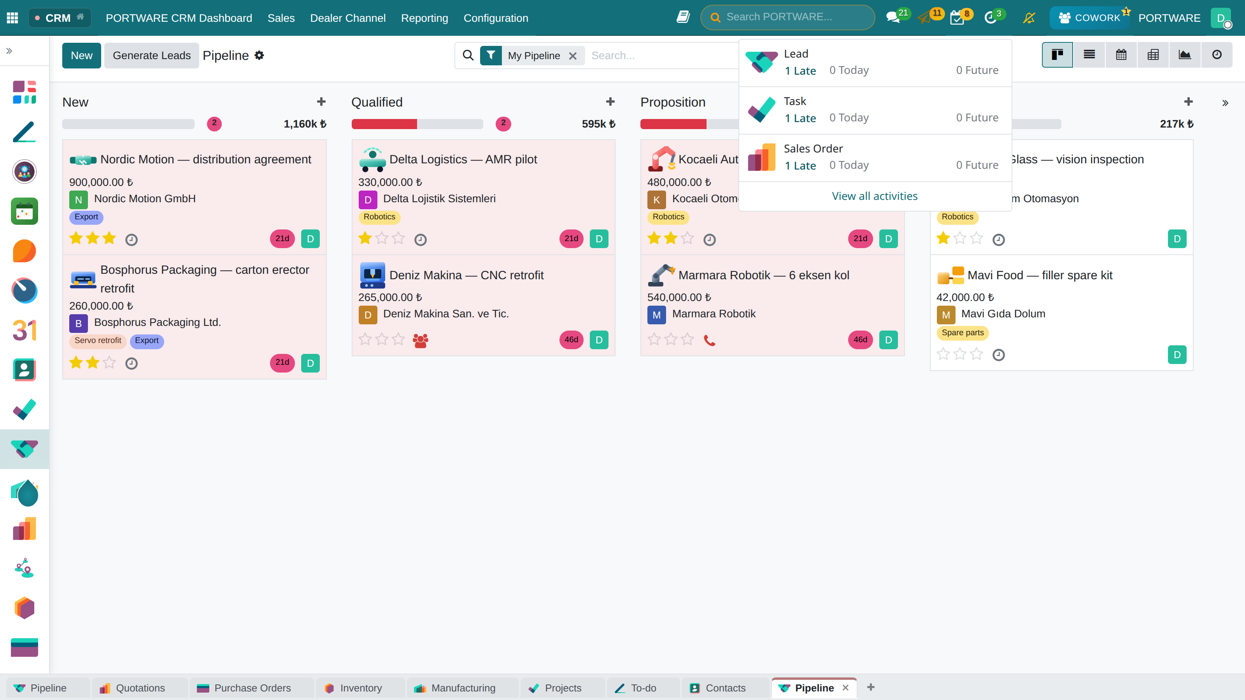The width and height of the screenshot is (1245, 700).
Task: Switch to the graph view icon
Action: pos(1185,54)
